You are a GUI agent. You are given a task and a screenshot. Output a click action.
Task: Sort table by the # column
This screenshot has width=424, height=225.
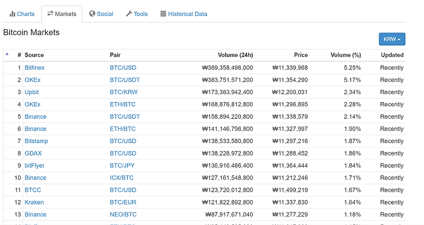tap(19, 55)
